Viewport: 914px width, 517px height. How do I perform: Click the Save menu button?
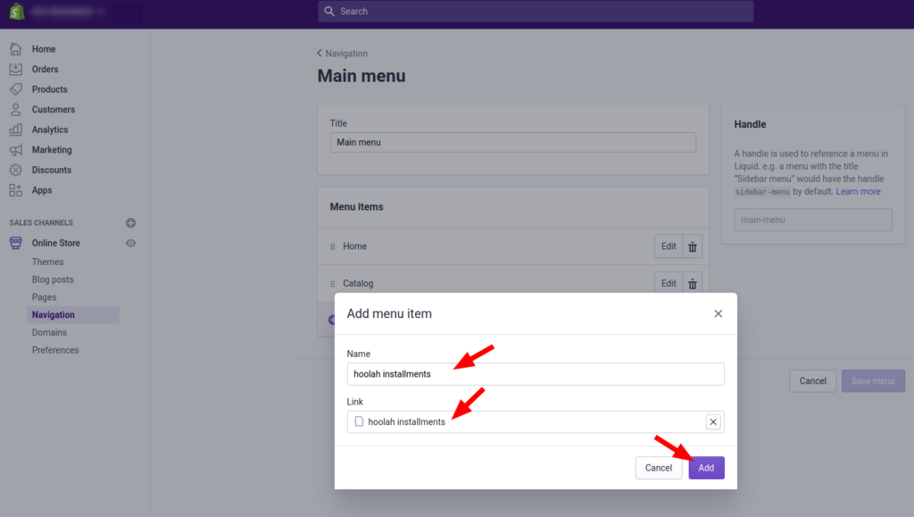873,381
